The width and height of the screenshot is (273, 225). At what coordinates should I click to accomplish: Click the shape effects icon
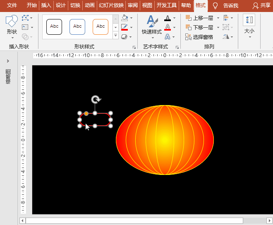point(124,37)
